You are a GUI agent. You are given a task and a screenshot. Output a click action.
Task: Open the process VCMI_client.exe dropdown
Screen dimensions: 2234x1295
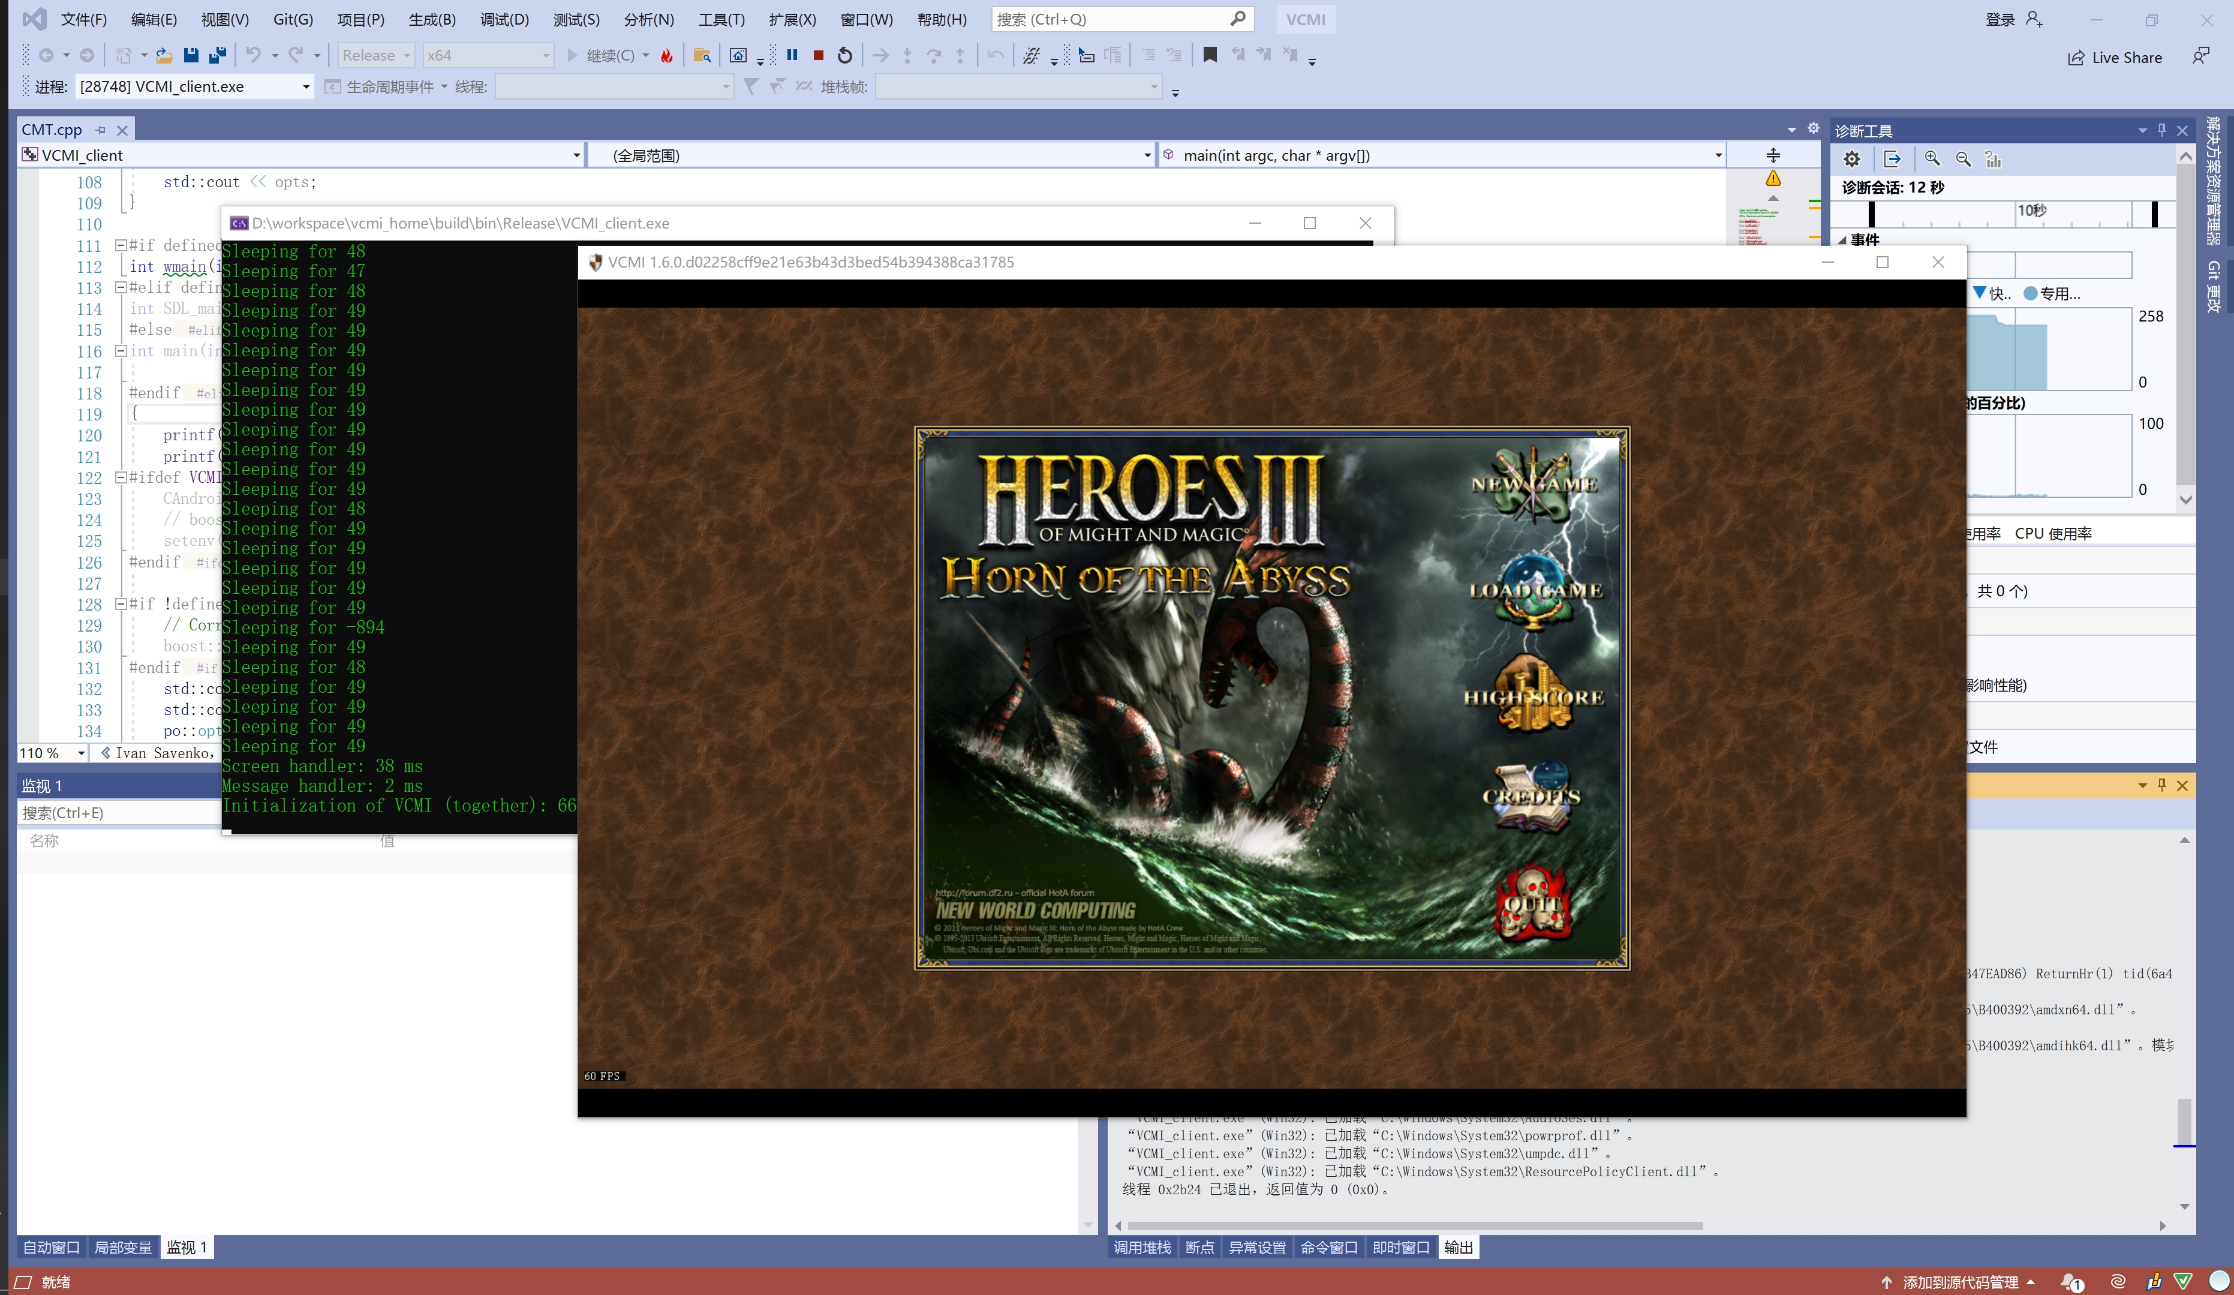[195, 87]
